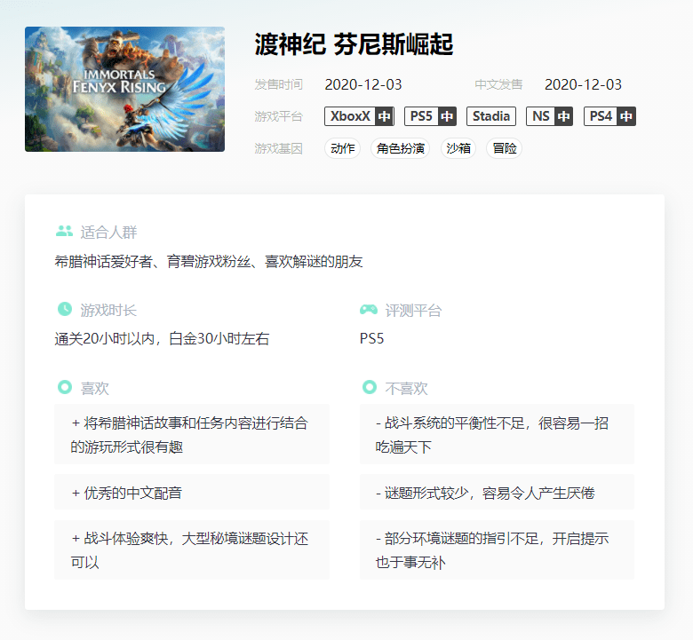The image size is (693, 640).
Task: Click the con item 战斗系统的平衡性不足
Action: click(x=497, y=434)
